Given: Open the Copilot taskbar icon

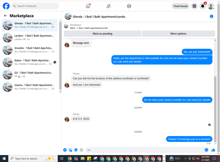Looking at the screenshot, I should [76, 158].
